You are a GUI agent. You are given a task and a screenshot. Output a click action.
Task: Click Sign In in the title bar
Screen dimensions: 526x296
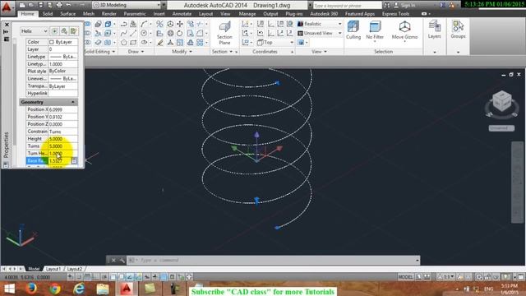pyautogui.click(x=404, y=6)
